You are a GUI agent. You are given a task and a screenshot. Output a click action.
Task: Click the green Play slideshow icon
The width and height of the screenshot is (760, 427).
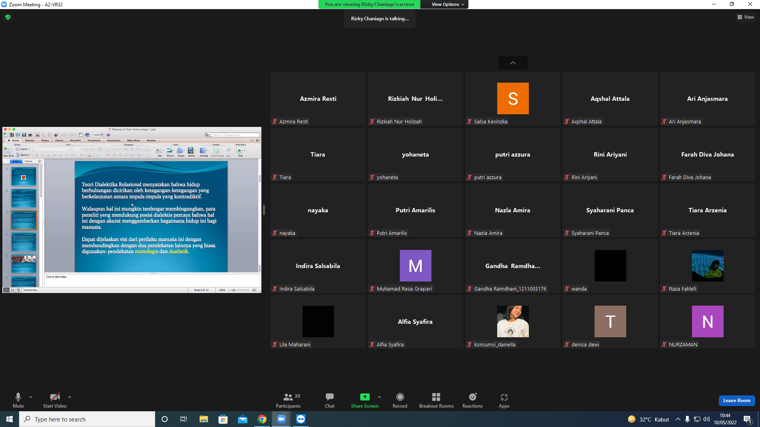[x=239, y=151]
